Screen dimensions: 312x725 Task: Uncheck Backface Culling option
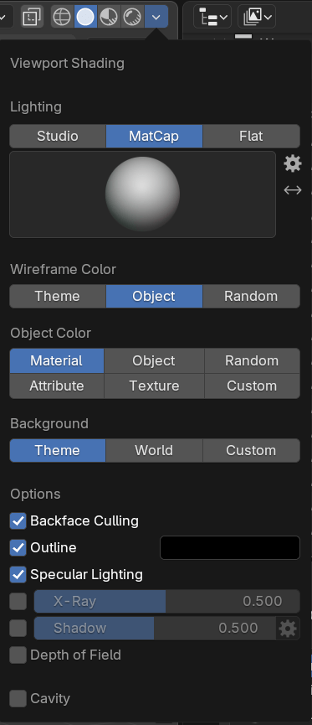click(x=18, y=521)
